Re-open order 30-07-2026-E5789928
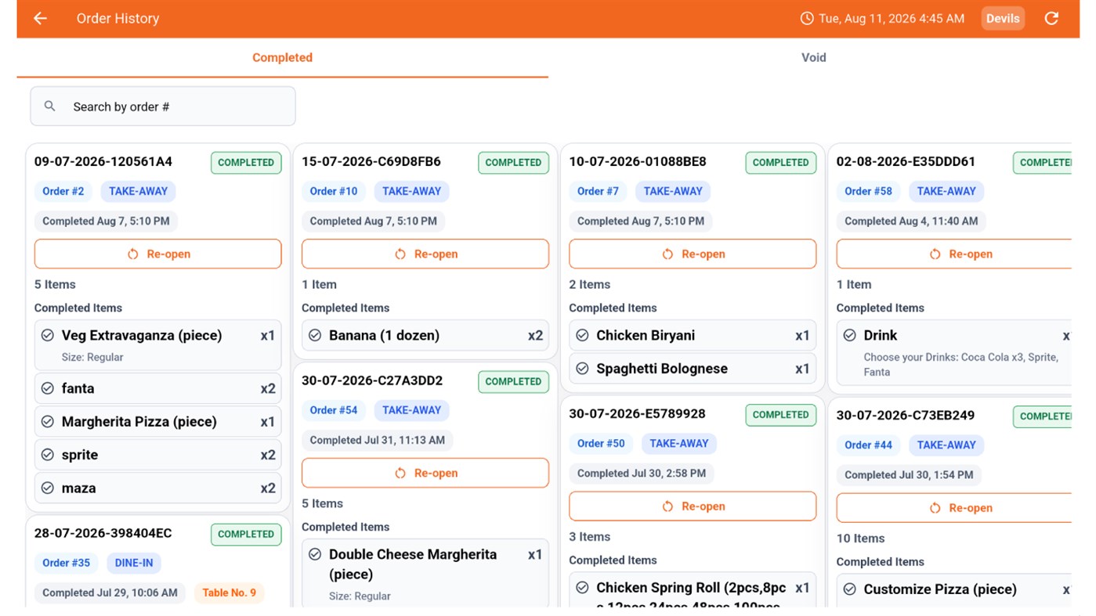The height and width of the screenshot is (616, 1096). tap(693, 506)
